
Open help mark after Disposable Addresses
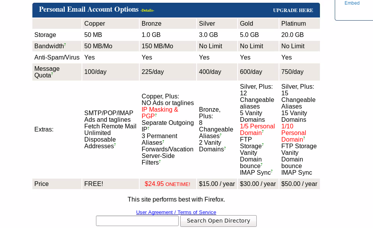[115, 144]
